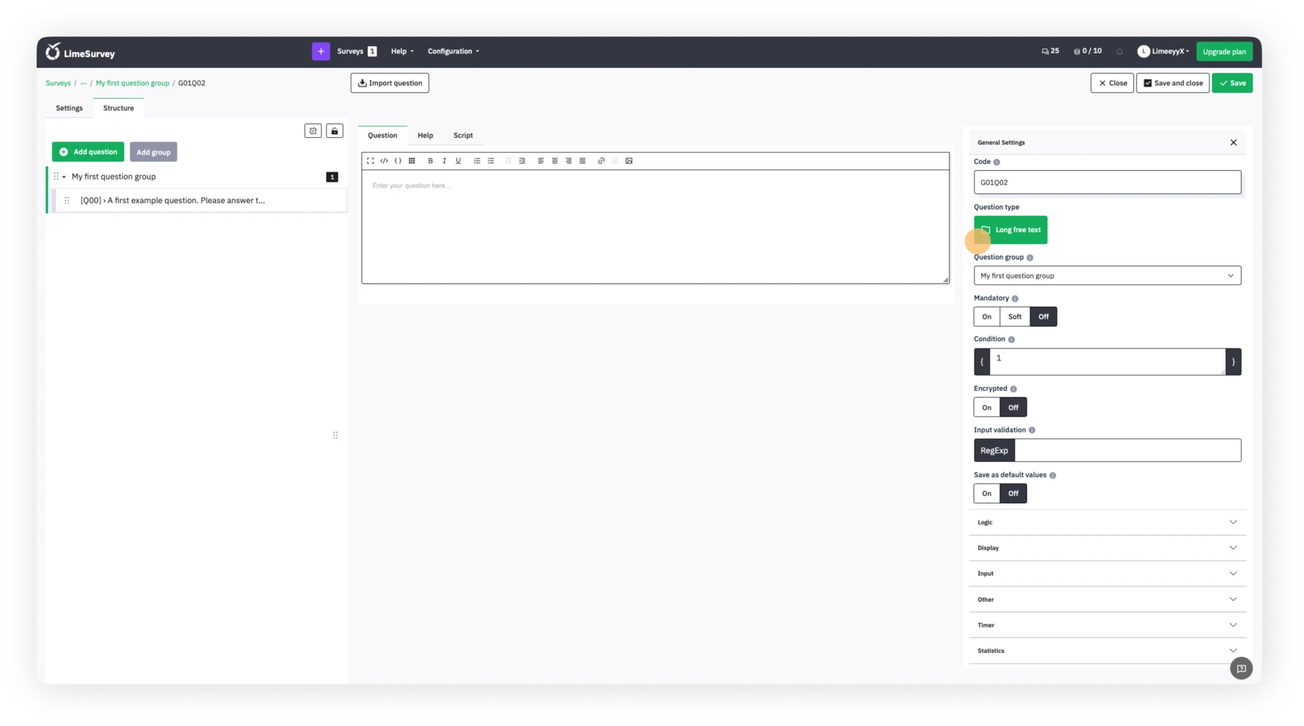Click the sidebar resize handle dots

pos(335,435)
